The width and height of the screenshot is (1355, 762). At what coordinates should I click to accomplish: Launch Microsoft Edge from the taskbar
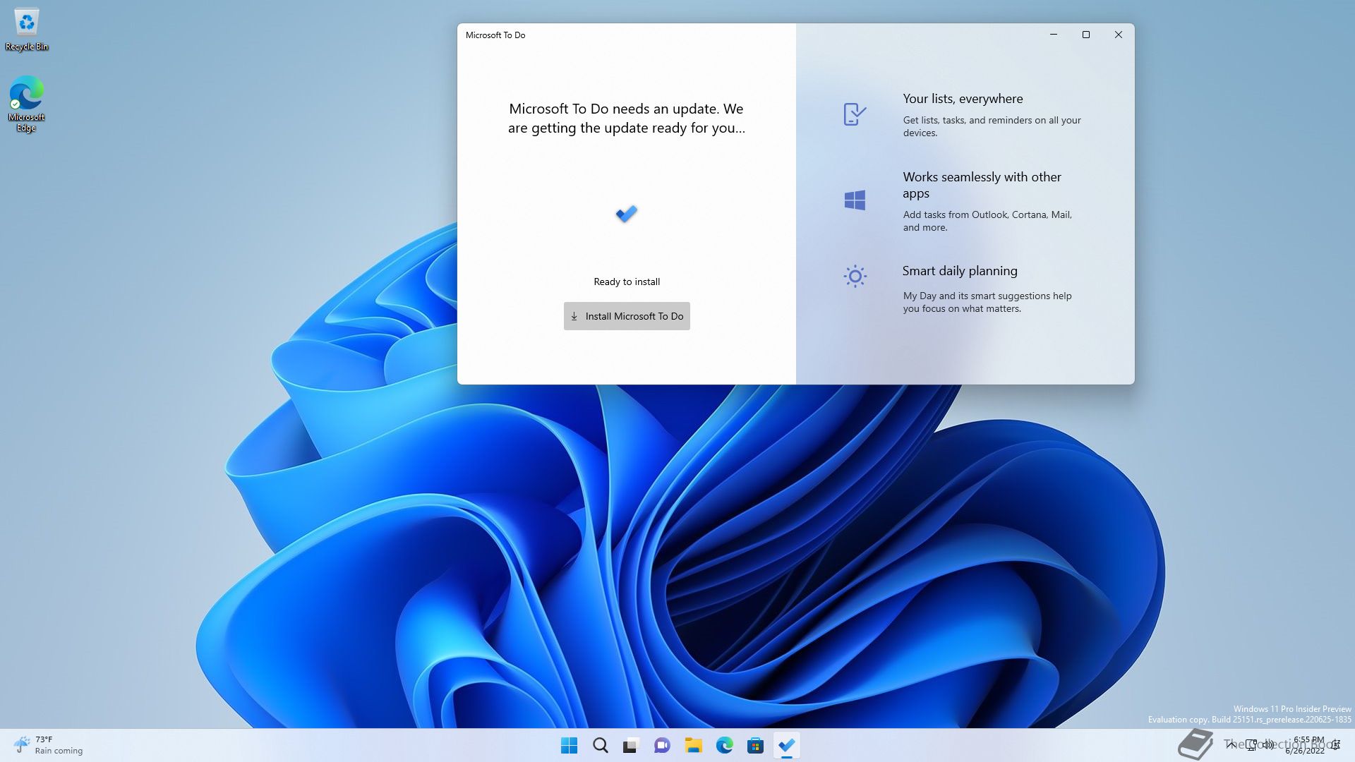(x=724, y=745)
